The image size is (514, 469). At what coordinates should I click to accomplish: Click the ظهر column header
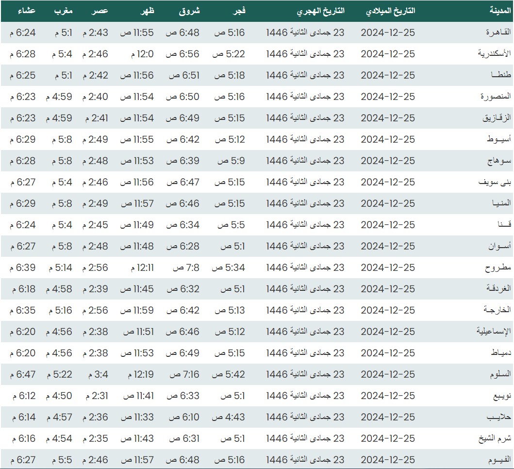click(147, 11)
